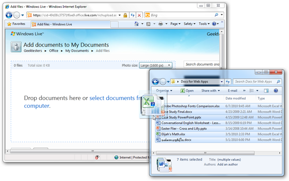Click the RSS feeds icon in IE toolbar
The width and height of the screenshot is (289, 181).
[148, 24]
